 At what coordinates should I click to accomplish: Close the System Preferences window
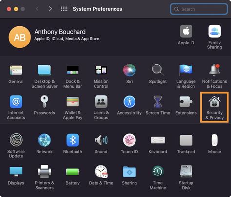click(x=9, y=9)
